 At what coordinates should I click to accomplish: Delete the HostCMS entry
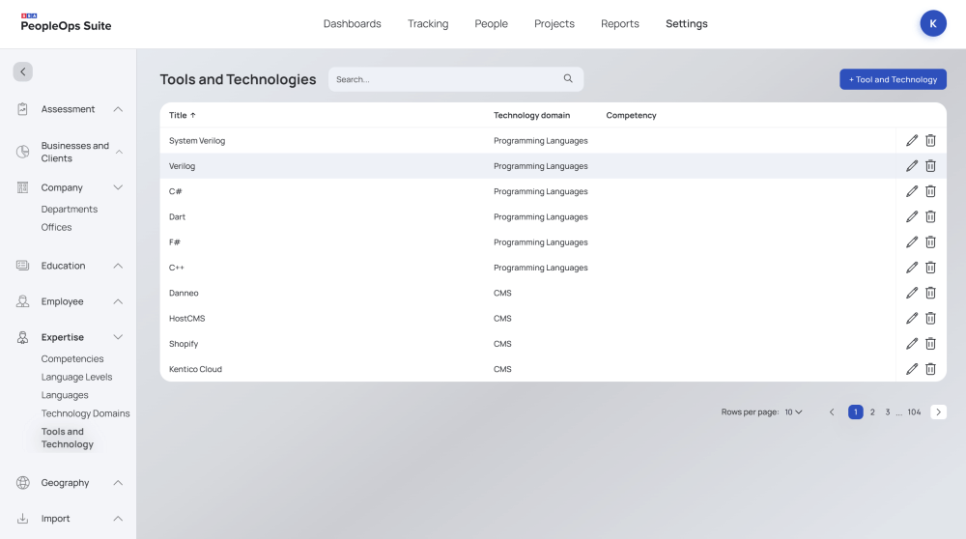coord(930,318)
